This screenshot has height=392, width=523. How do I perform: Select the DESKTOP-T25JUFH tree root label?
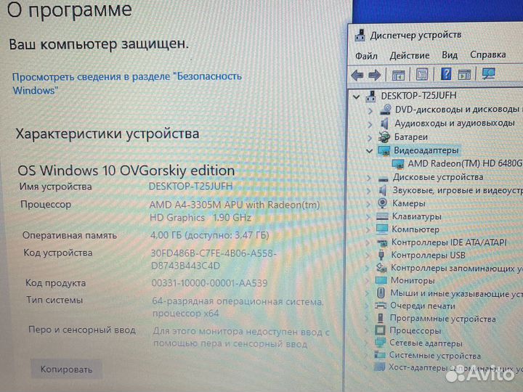418,96
